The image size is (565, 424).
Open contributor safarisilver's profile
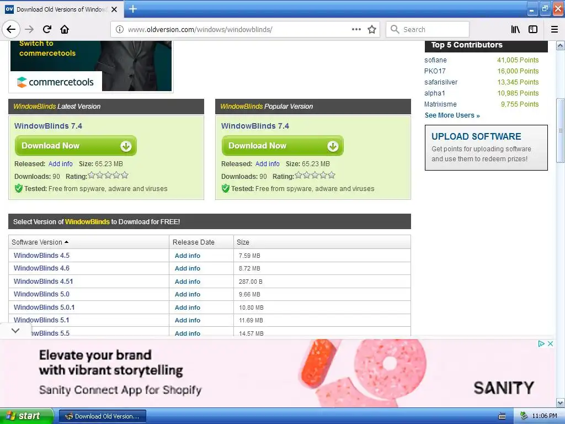coord(441,82)
